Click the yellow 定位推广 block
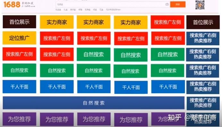Image resolution: width=222 pixels, height=127 pixels. point(19,38)
